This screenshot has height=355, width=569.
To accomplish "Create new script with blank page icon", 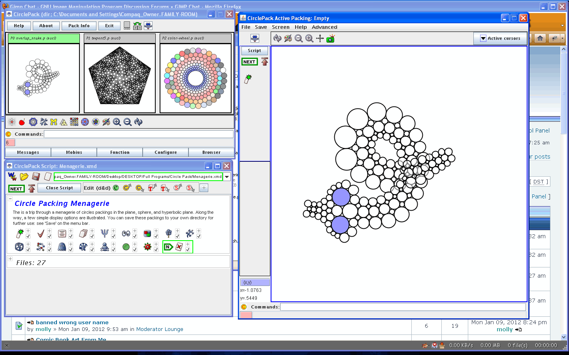I will pyautogui.click(x=48, y=176).
